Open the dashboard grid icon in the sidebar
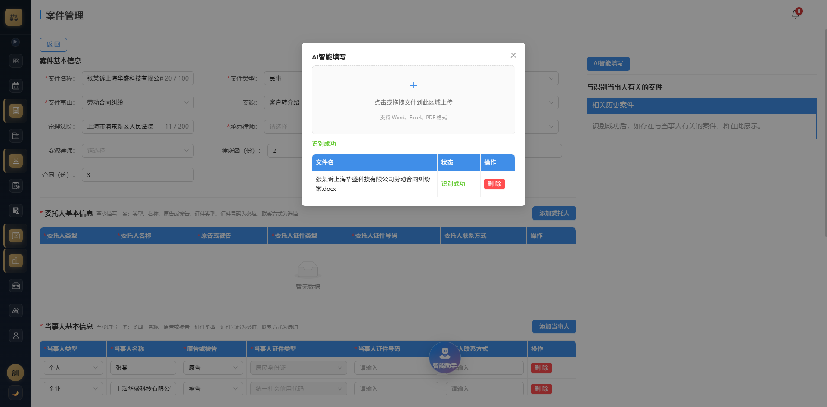Viewport: 827px width, 407px height. pos(16,61)
